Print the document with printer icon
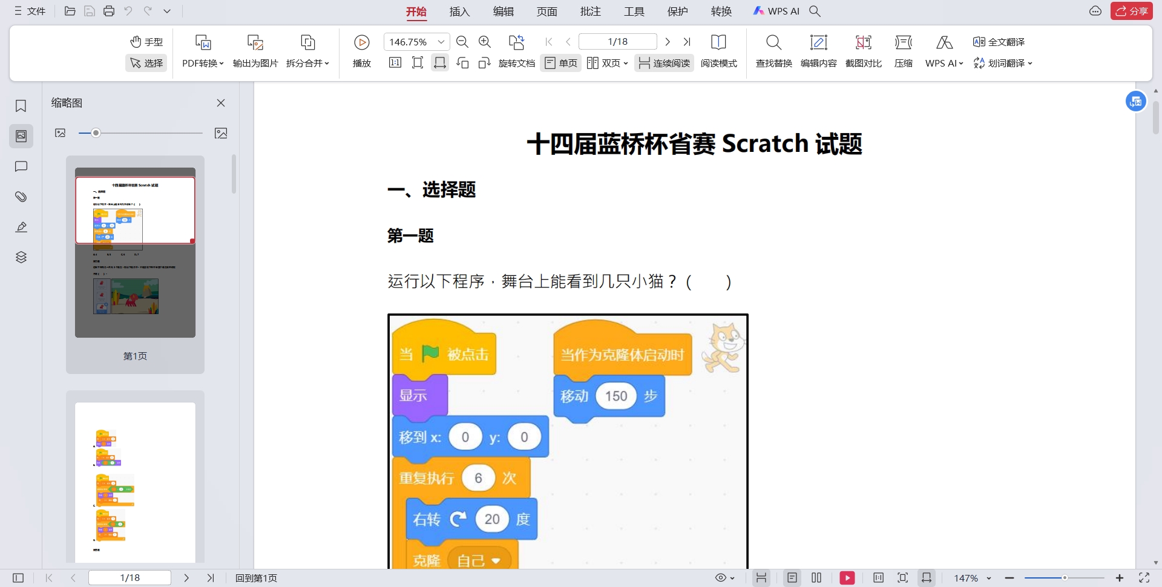1162x587 pixels. (109, 11)
